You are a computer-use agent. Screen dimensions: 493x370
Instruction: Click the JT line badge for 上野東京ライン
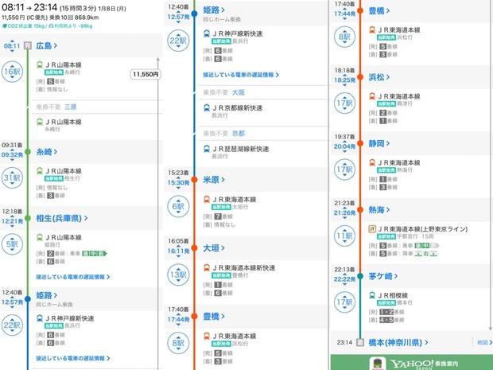(372, 229)
